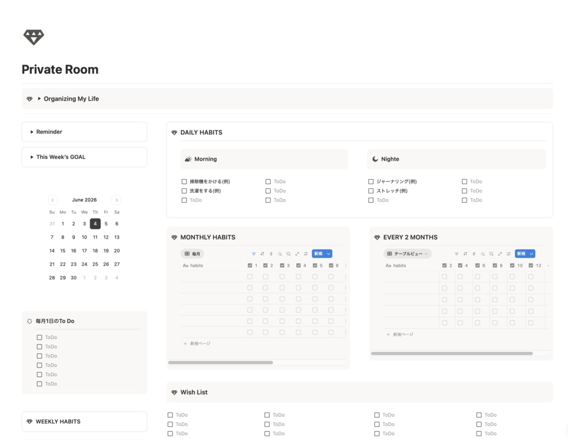Click the Wish List heading text
The height and width of the screenshot is (440, 568).
[194, 392]
